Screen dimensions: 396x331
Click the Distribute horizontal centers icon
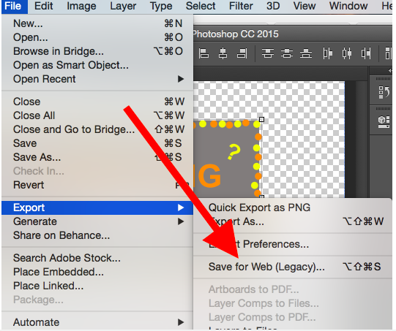[x=347, y=53]
